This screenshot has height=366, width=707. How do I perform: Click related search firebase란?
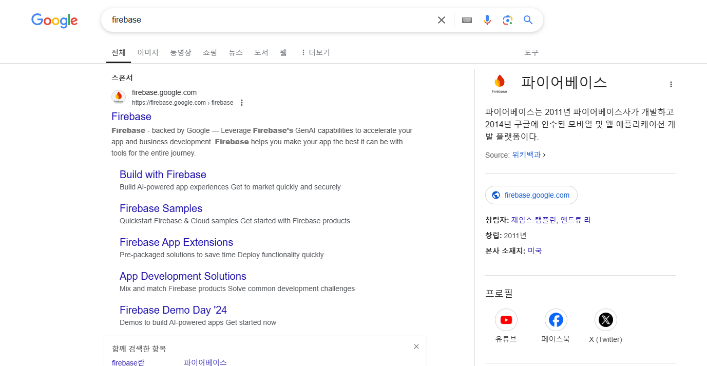(128, 362)
